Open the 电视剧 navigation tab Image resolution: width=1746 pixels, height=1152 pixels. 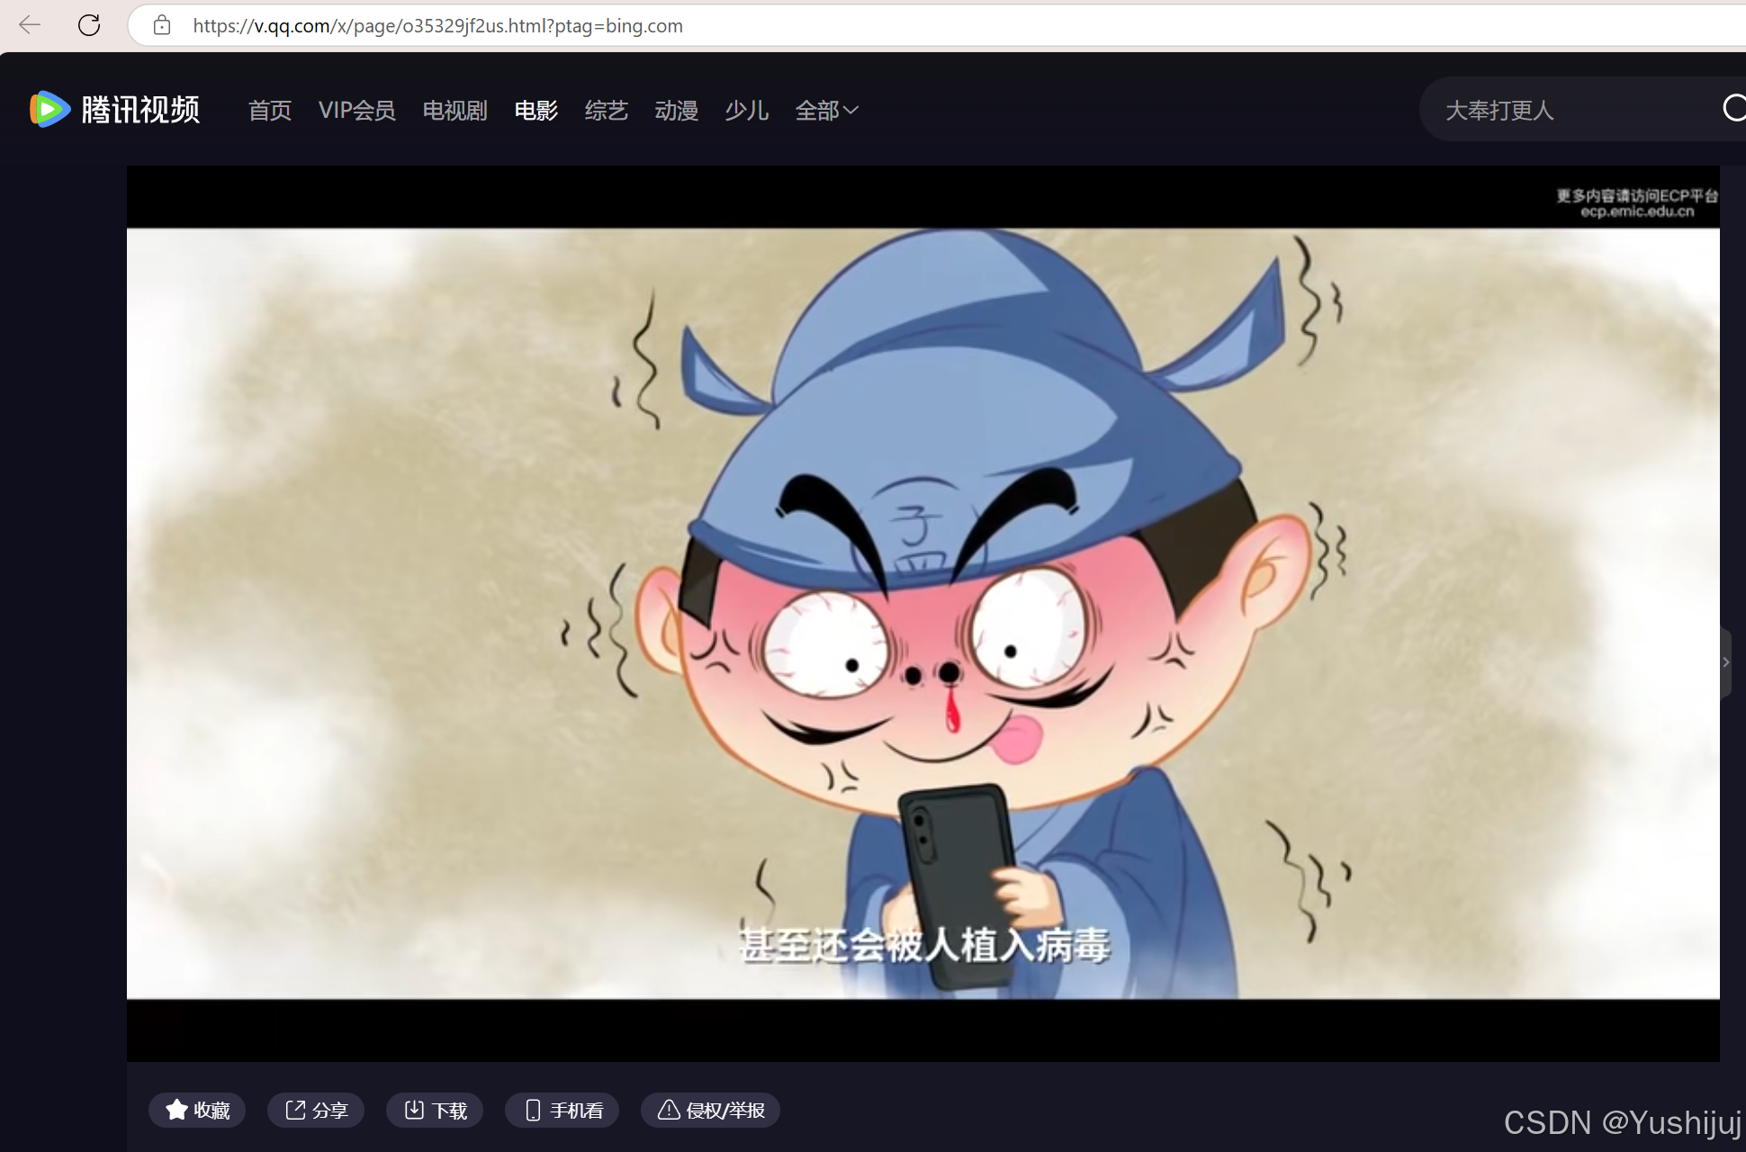coord(454,110)
